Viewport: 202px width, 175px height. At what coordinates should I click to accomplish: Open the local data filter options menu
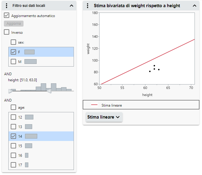7,5
